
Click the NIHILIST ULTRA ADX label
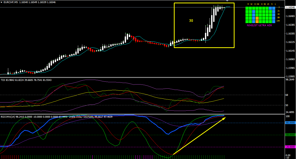click(259, 25)
